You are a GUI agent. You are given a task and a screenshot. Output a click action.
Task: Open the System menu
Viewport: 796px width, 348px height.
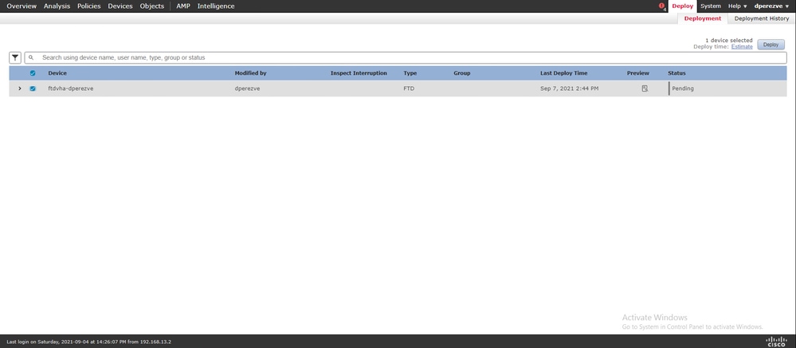tap(711, 6)
